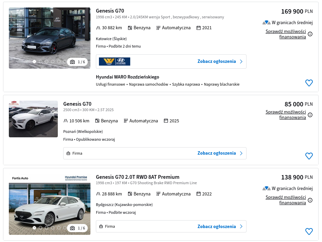Expand Poznań Firma listings via chevron arrow
The image size is (322, 242).
pos(241,153)
